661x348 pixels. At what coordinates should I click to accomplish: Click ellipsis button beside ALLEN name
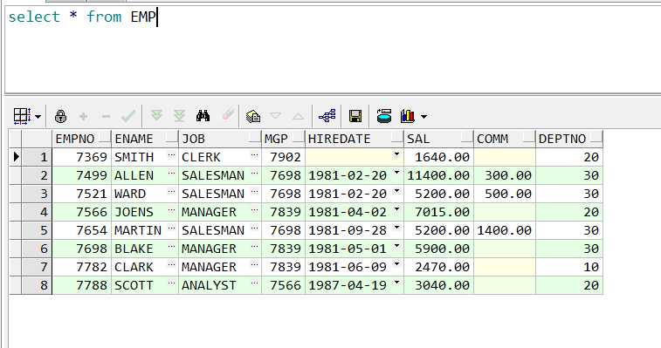[171, 174]
